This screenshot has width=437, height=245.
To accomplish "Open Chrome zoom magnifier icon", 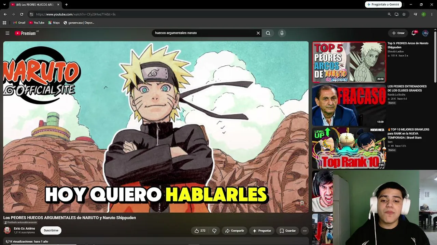I will coord(389,14).
